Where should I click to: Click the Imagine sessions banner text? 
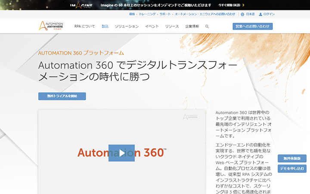click(x=156, y=5)
